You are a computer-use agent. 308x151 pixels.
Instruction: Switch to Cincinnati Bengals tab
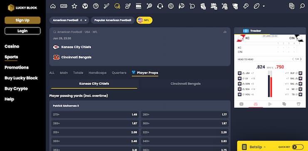[186, 84]
